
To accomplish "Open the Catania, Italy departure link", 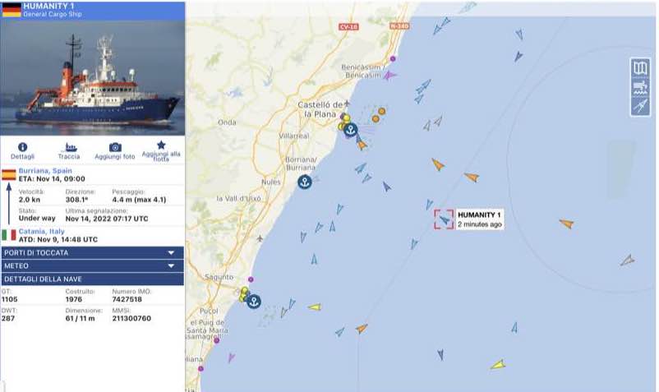I will (x=42, y=231).
